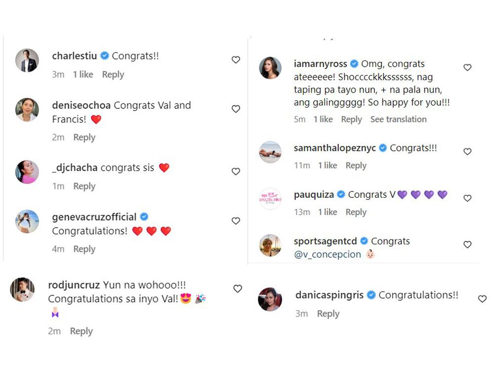The height and width of the screenshot is (371, 494).
Task: Reply to rodjuncruz's comment
Action: [x=81, y=331]
